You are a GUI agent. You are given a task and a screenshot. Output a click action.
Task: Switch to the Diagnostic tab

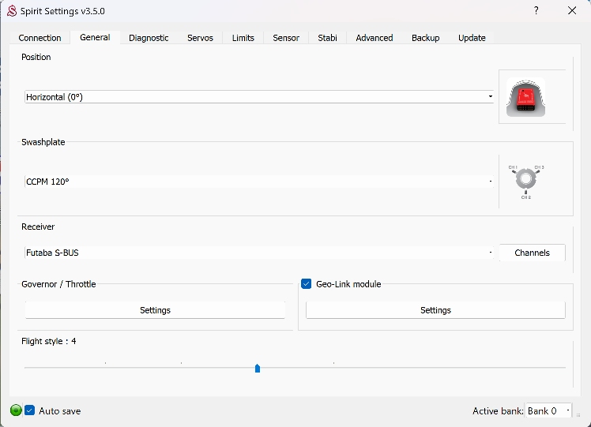click(x=149, y=38)
